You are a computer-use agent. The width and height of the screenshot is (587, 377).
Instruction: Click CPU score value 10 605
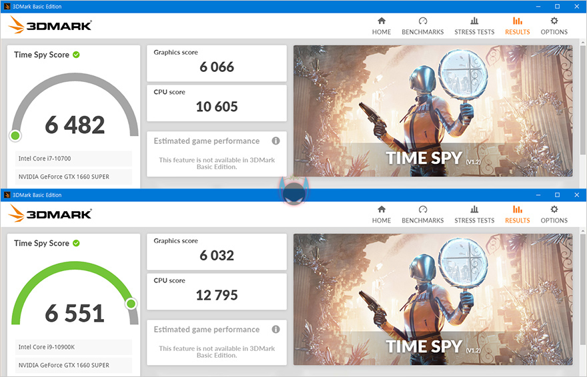(217, 107)
